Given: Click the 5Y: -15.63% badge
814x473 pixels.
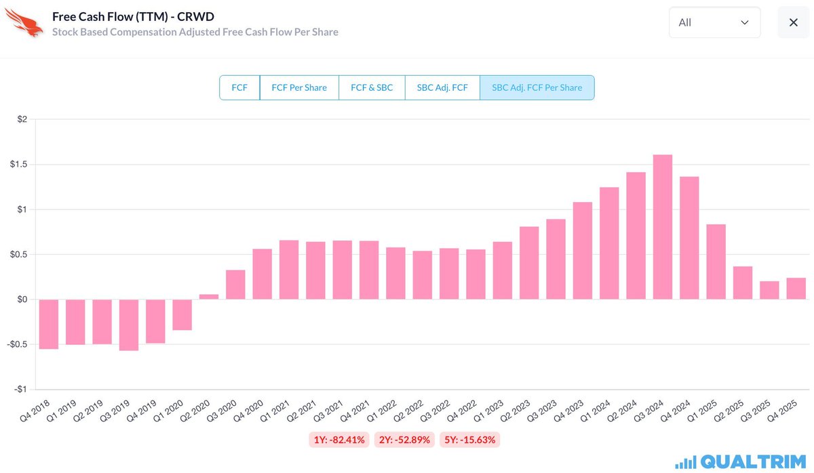Looking at the screenshot, I should click(469, 440).
